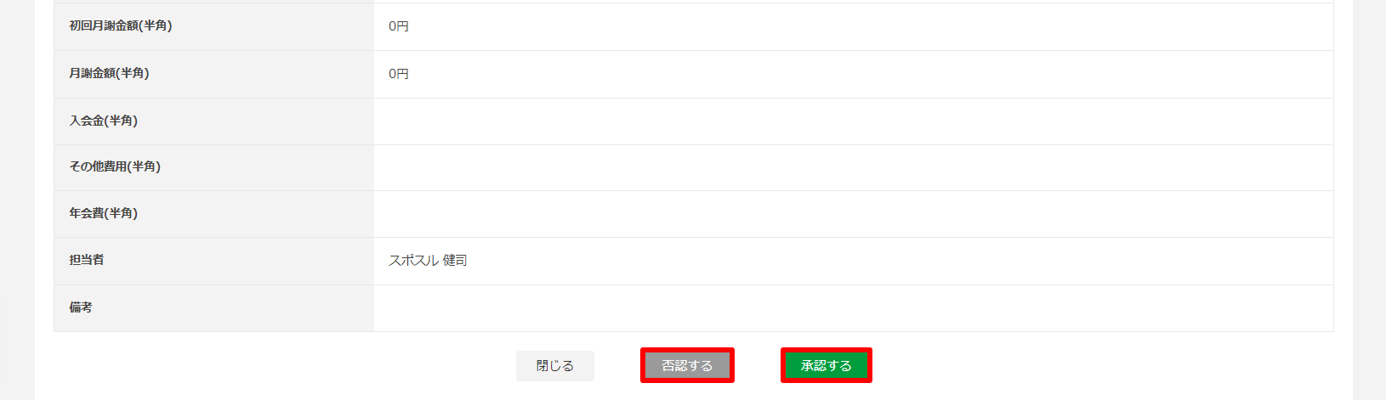Click the 0円 value beside 月謝金額(半角)
This screenshot has width=1386, height=400.
click(x=399, y=74)
